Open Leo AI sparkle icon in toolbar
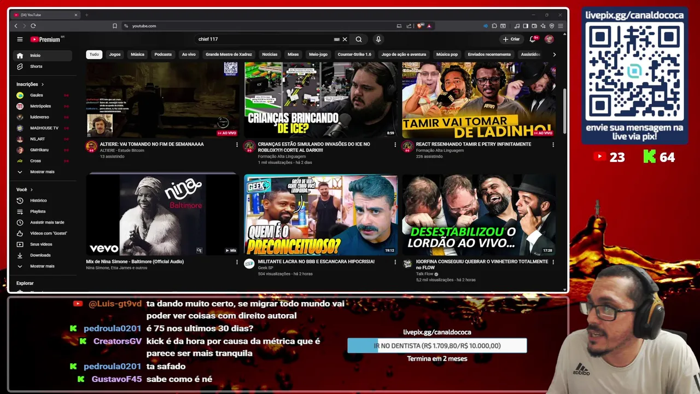The height and width of the screenshot is (394, 700). [x=543, y=26]
